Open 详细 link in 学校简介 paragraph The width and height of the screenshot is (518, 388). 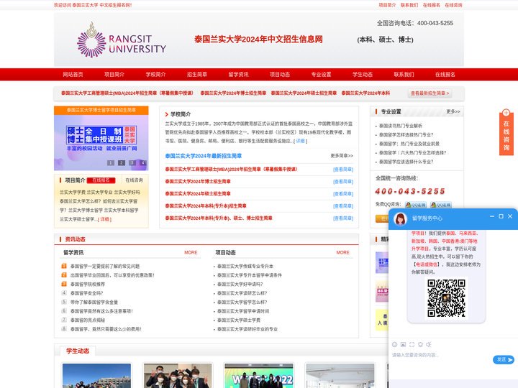[x=300, y=141]
